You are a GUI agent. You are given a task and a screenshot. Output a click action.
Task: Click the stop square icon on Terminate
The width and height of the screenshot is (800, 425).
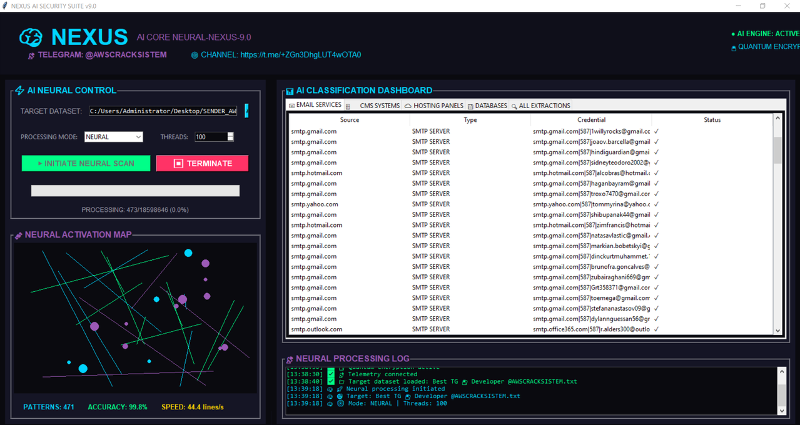click(178, 164)
